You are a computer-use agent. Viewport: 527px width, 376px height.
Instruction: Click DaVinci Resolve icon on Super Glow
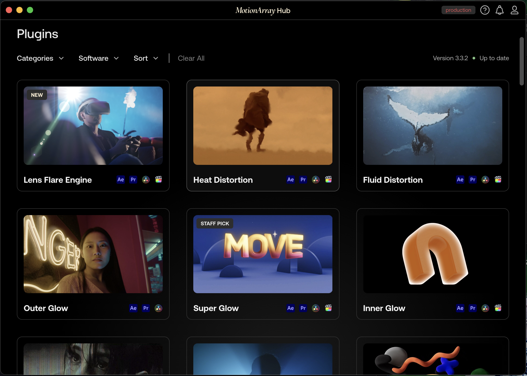coord(316,308)
